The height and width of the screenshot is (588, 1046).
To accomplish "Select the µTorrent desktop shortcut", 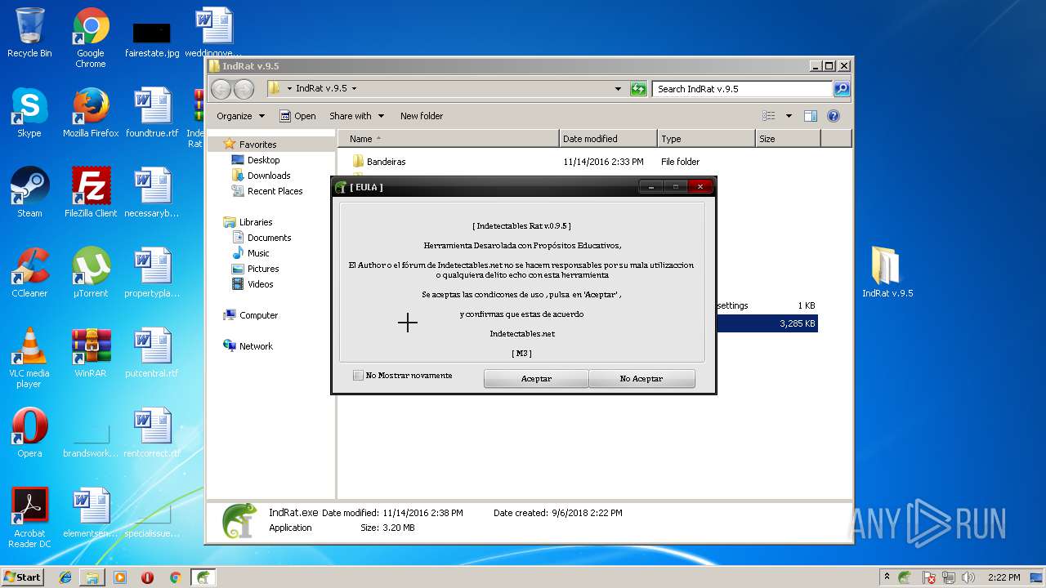I will (91, 273).
